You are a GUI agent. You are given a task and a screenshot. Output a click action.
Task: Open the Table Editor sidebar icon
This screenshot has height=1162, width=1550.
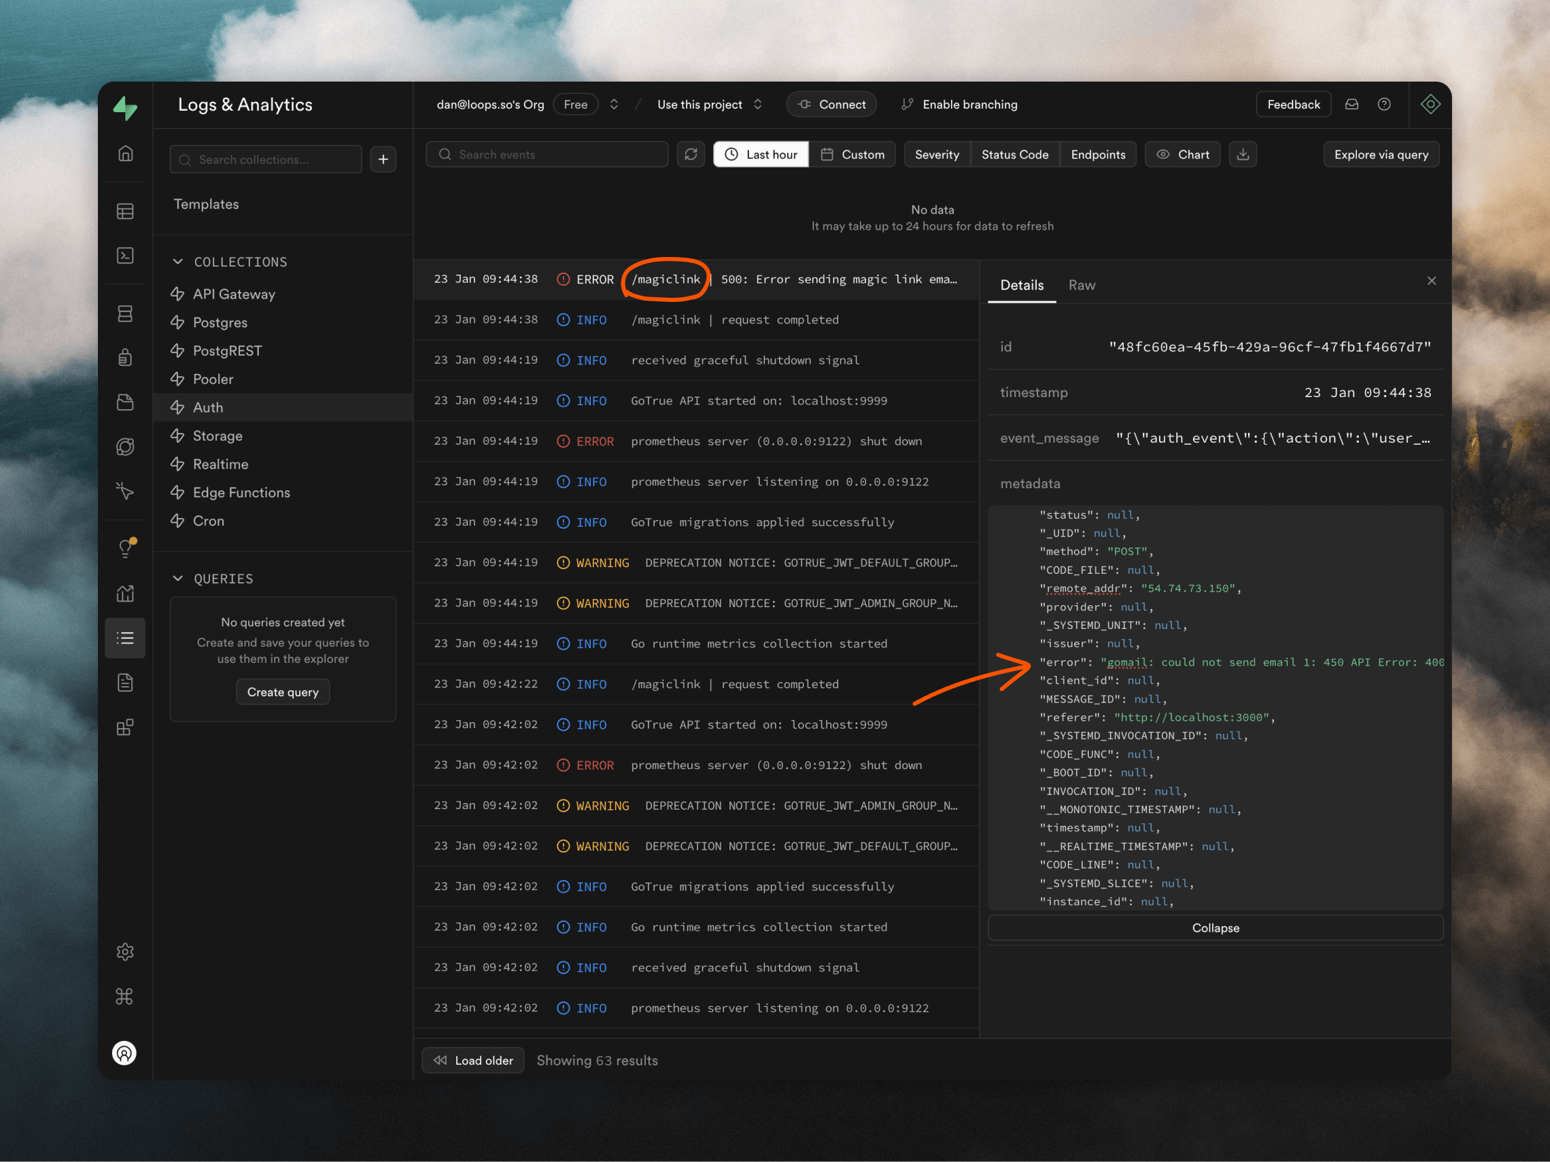[126, 211]
